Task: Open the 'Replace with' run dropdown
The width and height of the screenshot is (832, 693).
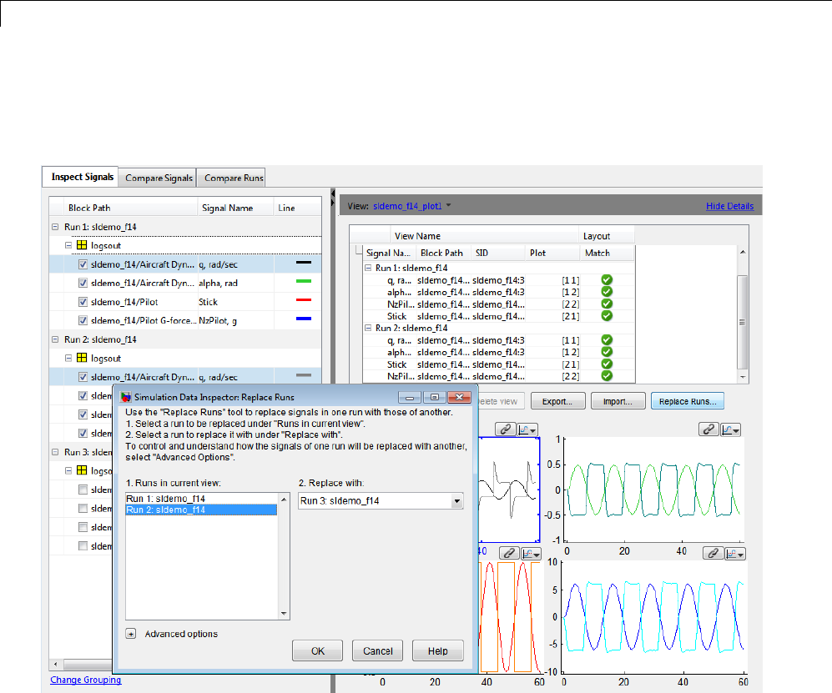Action: [x=456, y=501]
